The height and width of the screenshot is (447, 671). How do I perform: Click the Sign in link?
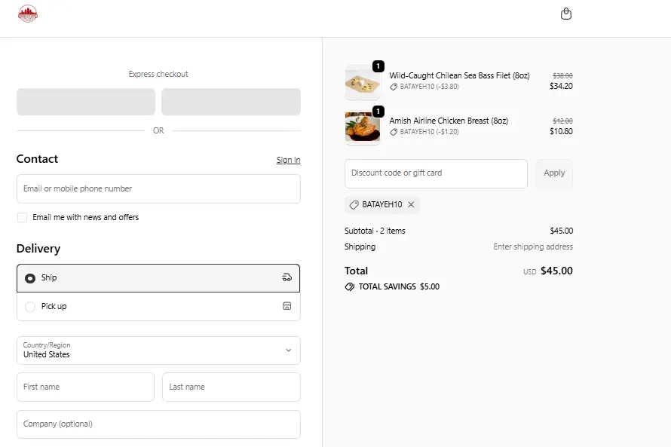(288, 160)
